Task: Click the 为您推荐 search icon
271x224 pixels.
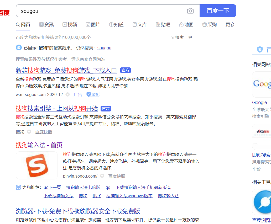Action: pyautogui.click(x=18, y=187)
